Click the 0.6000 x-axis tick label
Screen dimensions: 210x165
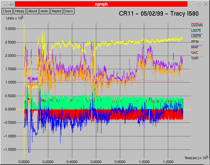pos(96,162)
